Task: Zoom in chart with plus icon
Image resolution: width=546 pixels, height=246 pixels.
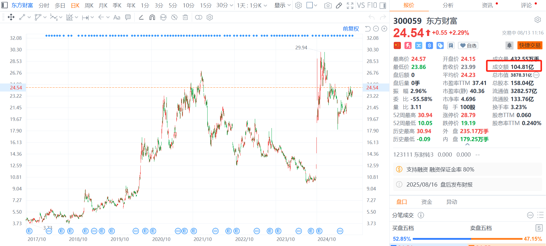Action: pos(384,29)
